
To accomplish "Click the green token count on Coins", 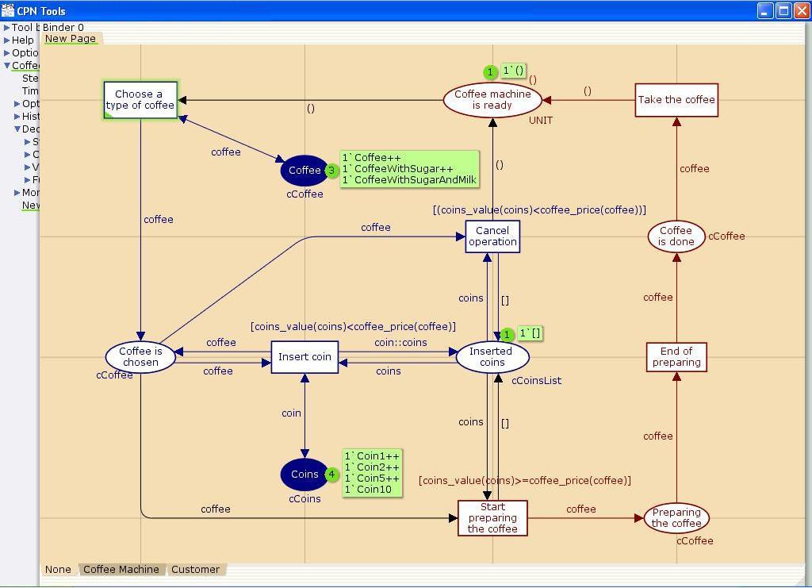I will 332,475.
